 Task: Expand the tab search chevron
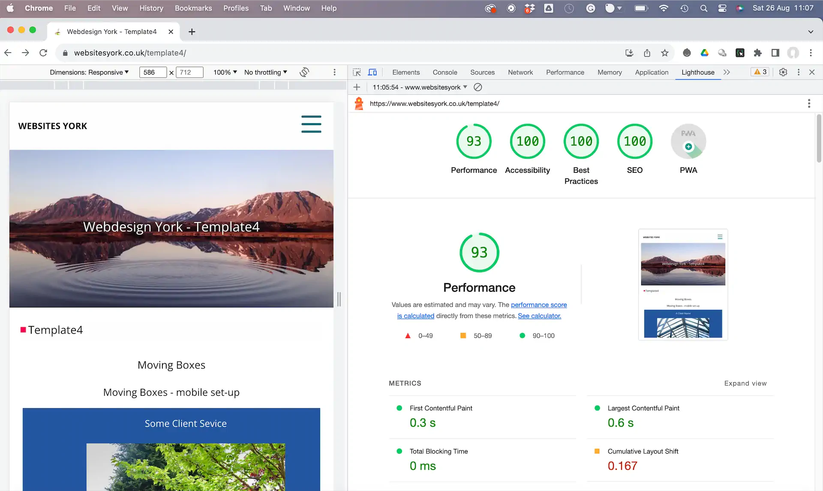click(810, 32)
